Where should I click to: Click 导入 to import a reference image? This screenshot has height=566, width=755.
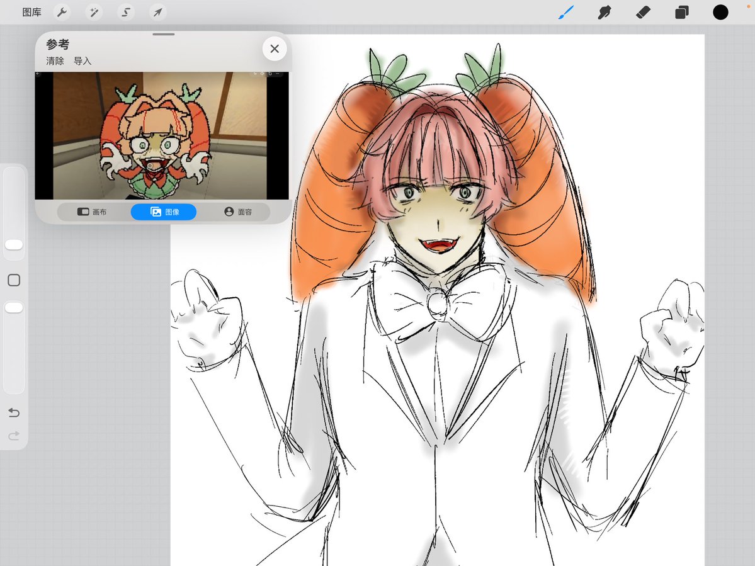(x=82, y=60)
